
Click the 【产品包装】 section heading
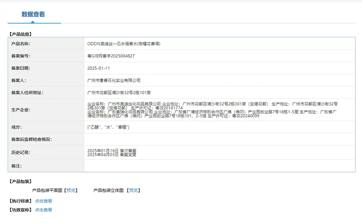coord(20,182)
